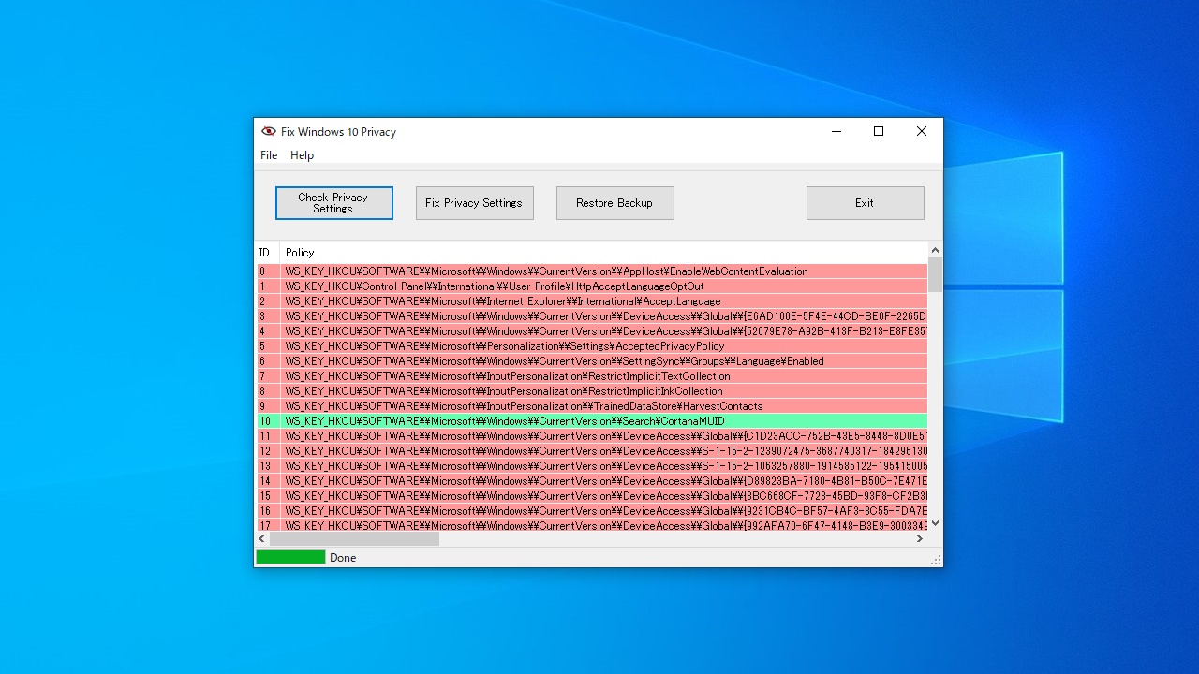1199x674 pixels.
Task: Click the Fix Privacy Settings button
Action: click(475, 203)
